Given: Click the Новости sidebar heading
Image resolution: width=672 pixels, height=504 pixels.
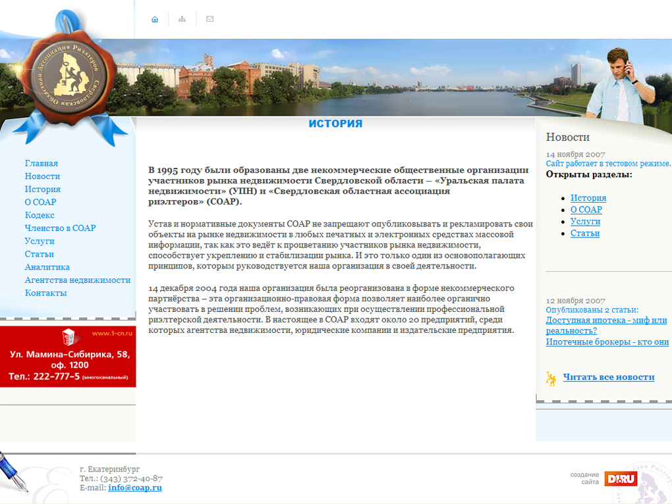Looking at the screenshot, I should 568,138.
